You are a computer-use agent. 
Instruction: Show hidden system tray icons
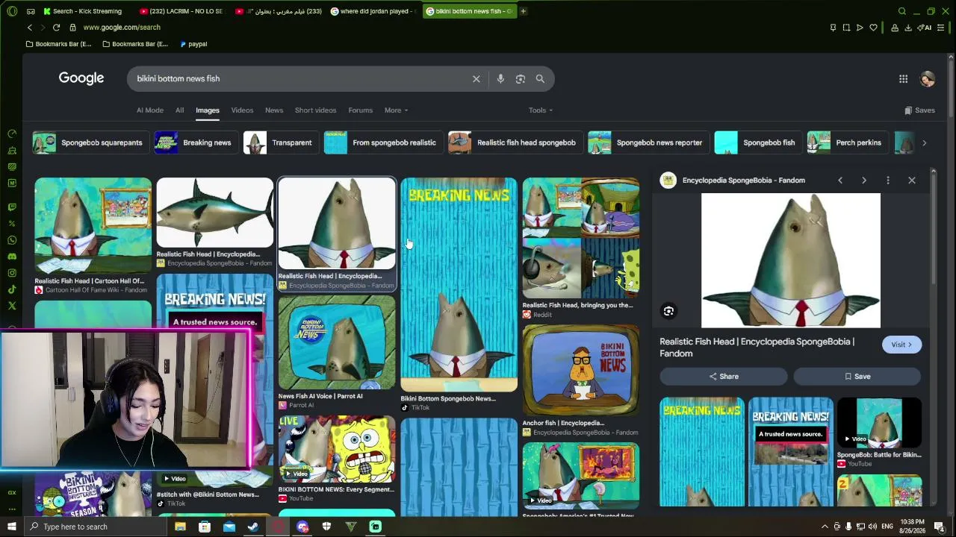tap(825, 527)
